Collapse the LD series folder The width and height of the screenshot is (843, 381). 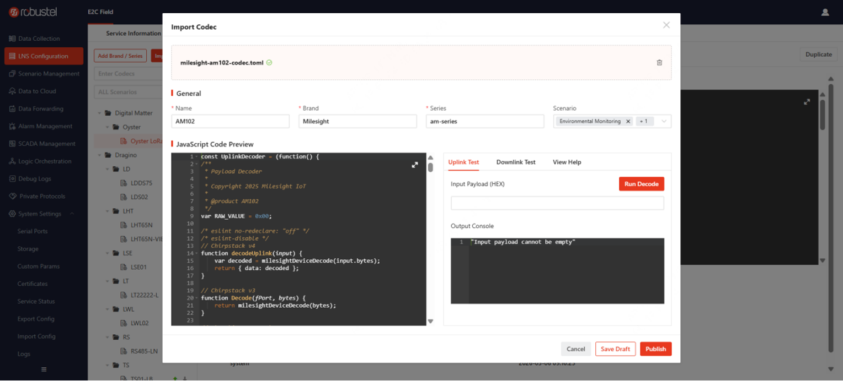108,169
